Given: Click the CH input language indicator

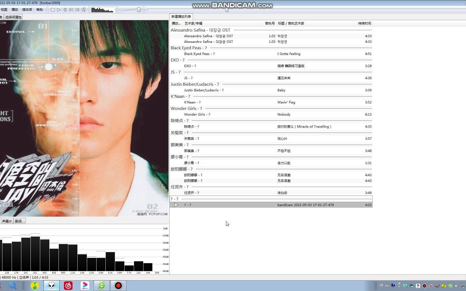Looking at the screenshot, I should click(x=381, y=285).
